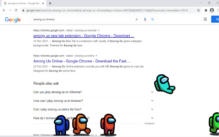Screen dimensions: 219x137
Task: Expand the 'How do I remove' question chevron
Action: (x=152, y=118)
